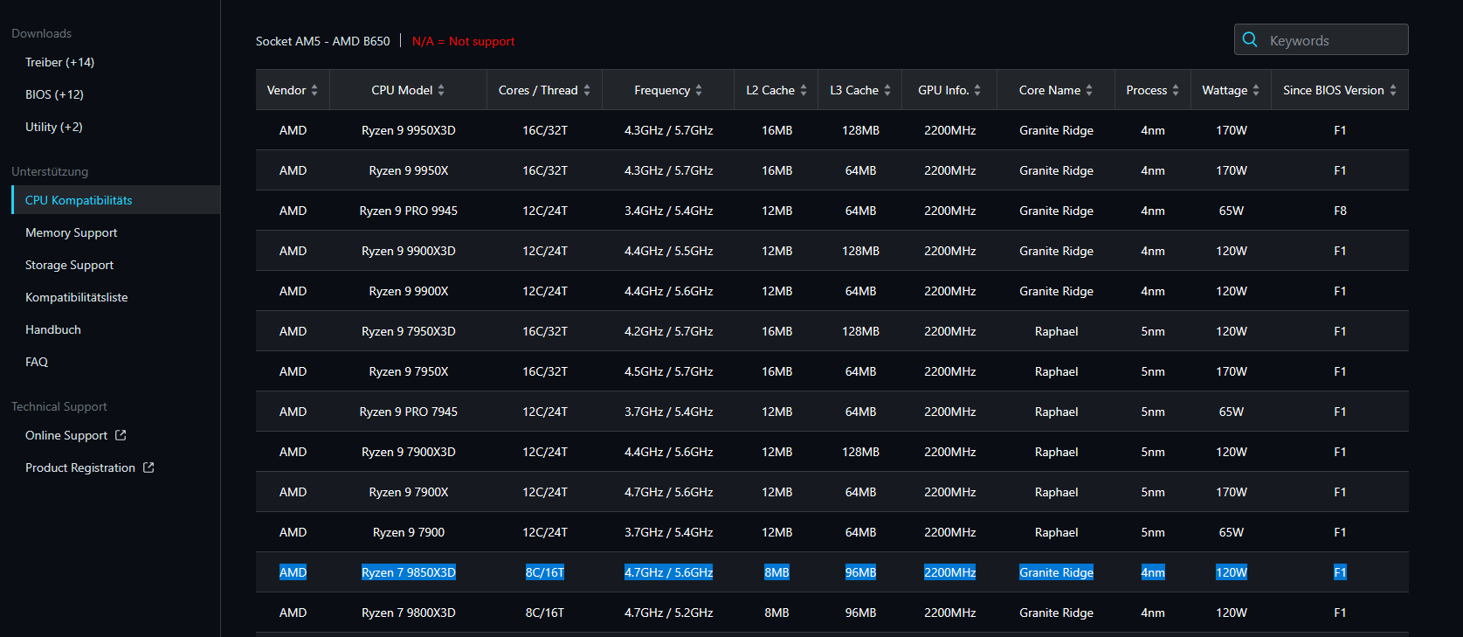Click Raphael in Ryzen 9 7950X3D row
This screenshot has height=637, width=1463.
[1056, 331]
